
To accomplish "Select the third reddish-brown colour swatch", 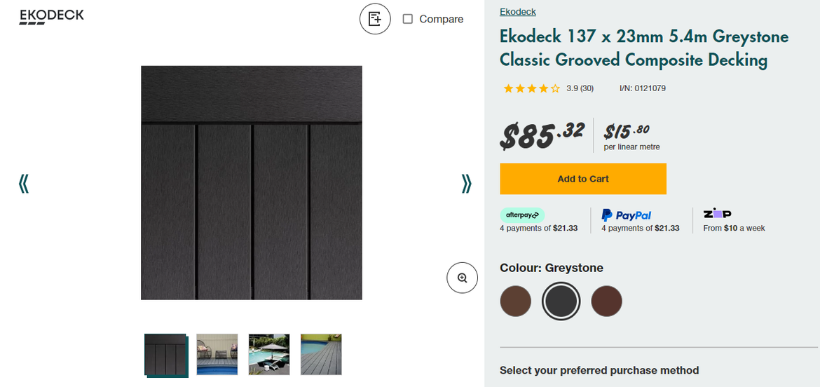I will point(606,301).
